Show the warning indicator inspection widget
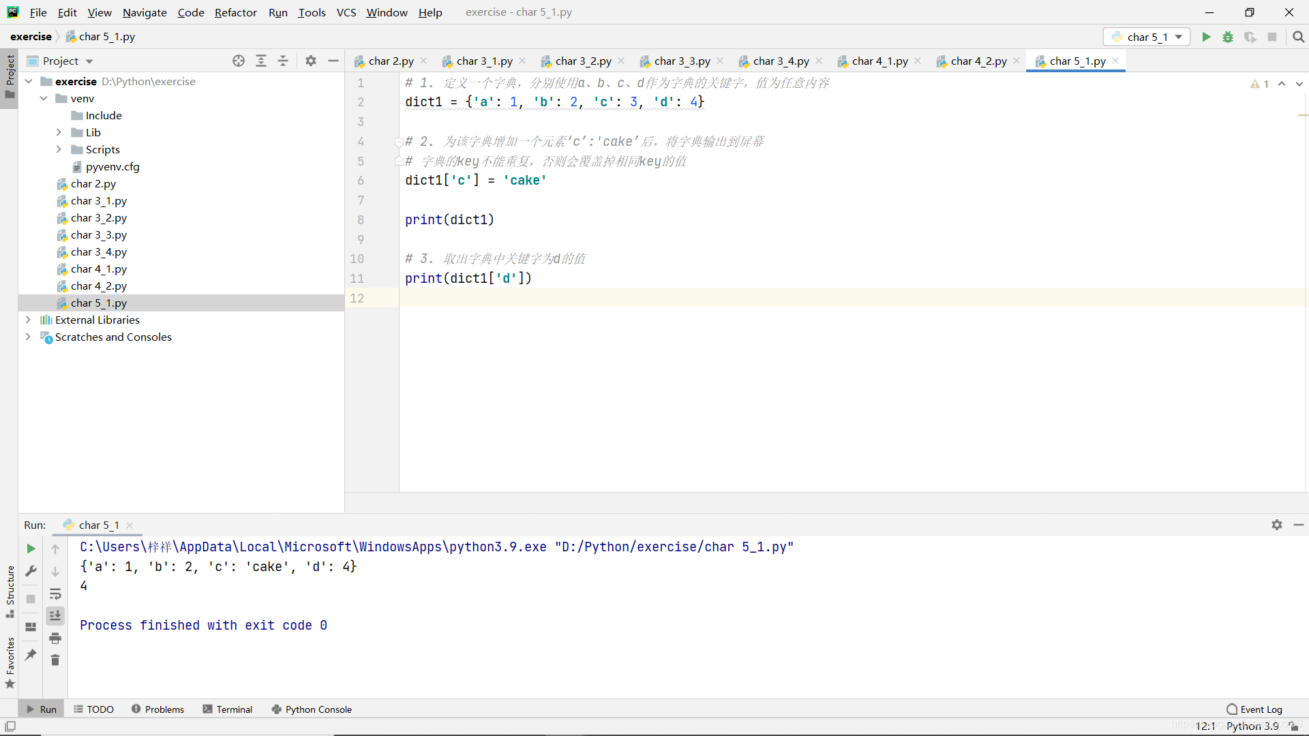The height and width of the screenshot is (736, 1309). click(x=1260, y=84)
